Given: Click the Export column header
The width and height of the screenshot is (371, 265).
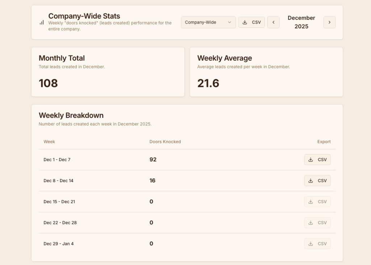Looking at the screenshot, I should click(324, 142).
